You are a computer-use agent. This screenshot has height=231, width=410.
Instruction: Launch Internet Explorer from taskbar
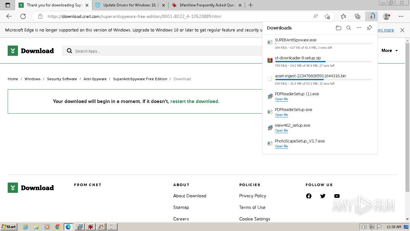[26, 227]
